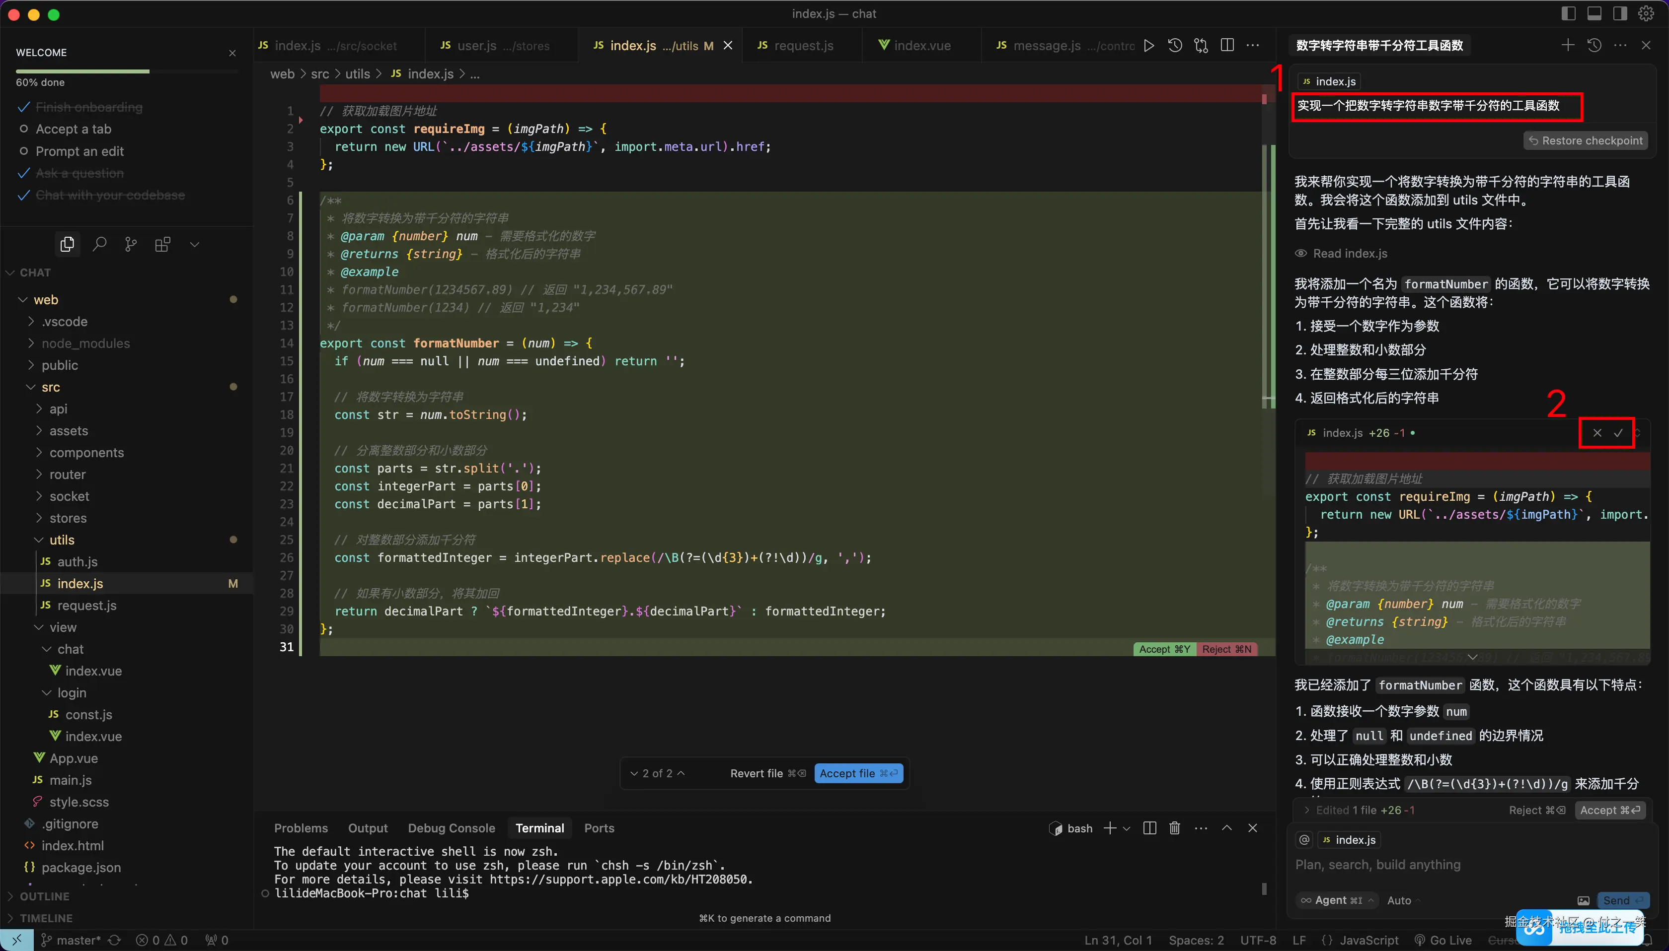Image resolution: width=1669 pixels, height=951 pixels.
Task: Start a new chat with plus icon
Action: pos(1567,45)
